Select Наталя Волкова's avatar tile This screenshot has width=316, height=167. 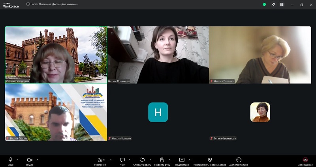pos(158,112)
